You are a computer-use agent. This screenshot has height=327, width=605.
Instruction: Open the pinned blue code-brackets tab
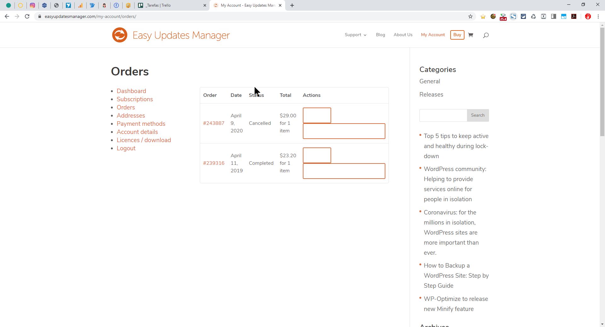[44, 5]
